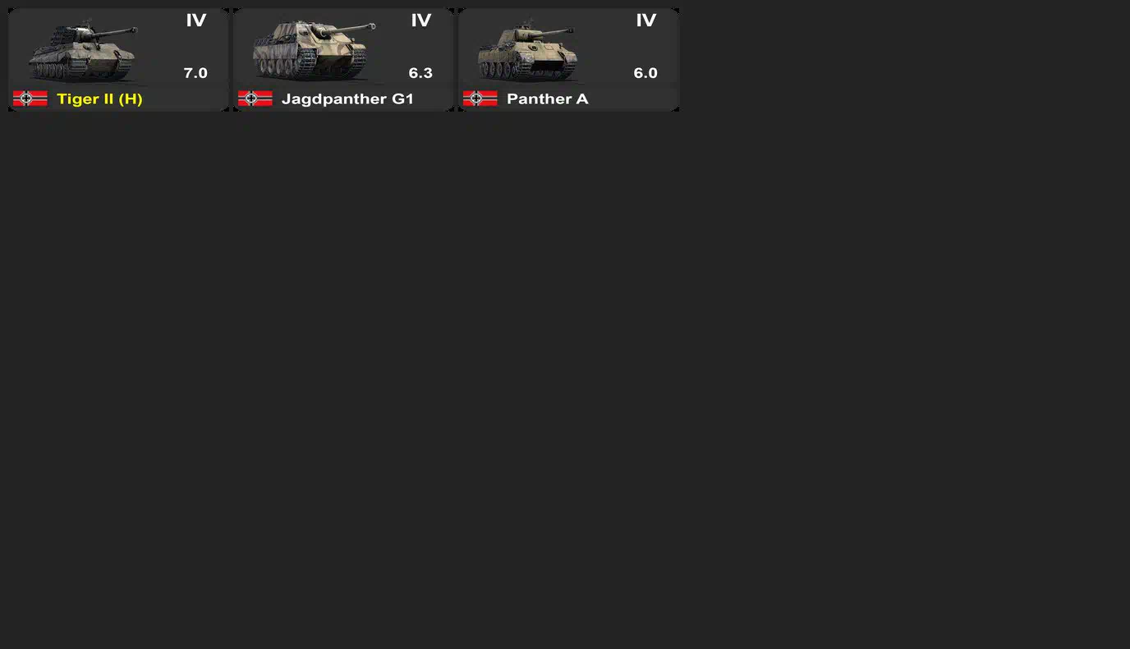Click the 6.3 battle rating value
Screen dimensions: 1130x649
[420, 73]
